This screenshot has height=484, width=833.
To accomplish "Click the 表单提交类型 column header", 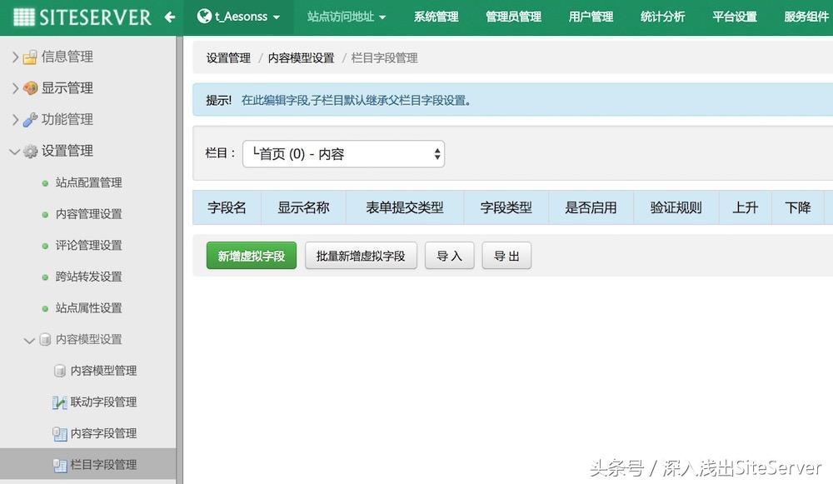I will [405, 207].
